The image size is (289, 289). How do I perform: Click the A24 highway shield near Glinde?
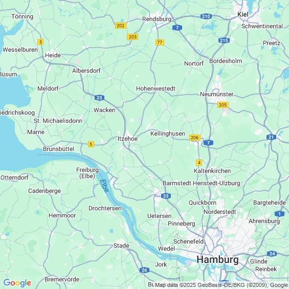(x=272, y=254)
